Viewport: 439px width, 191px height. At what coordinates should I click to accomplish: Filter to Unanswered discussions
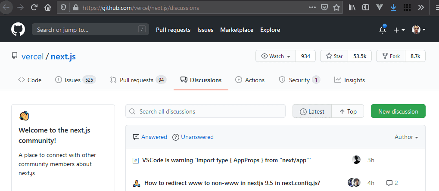[x=193, y=137]
